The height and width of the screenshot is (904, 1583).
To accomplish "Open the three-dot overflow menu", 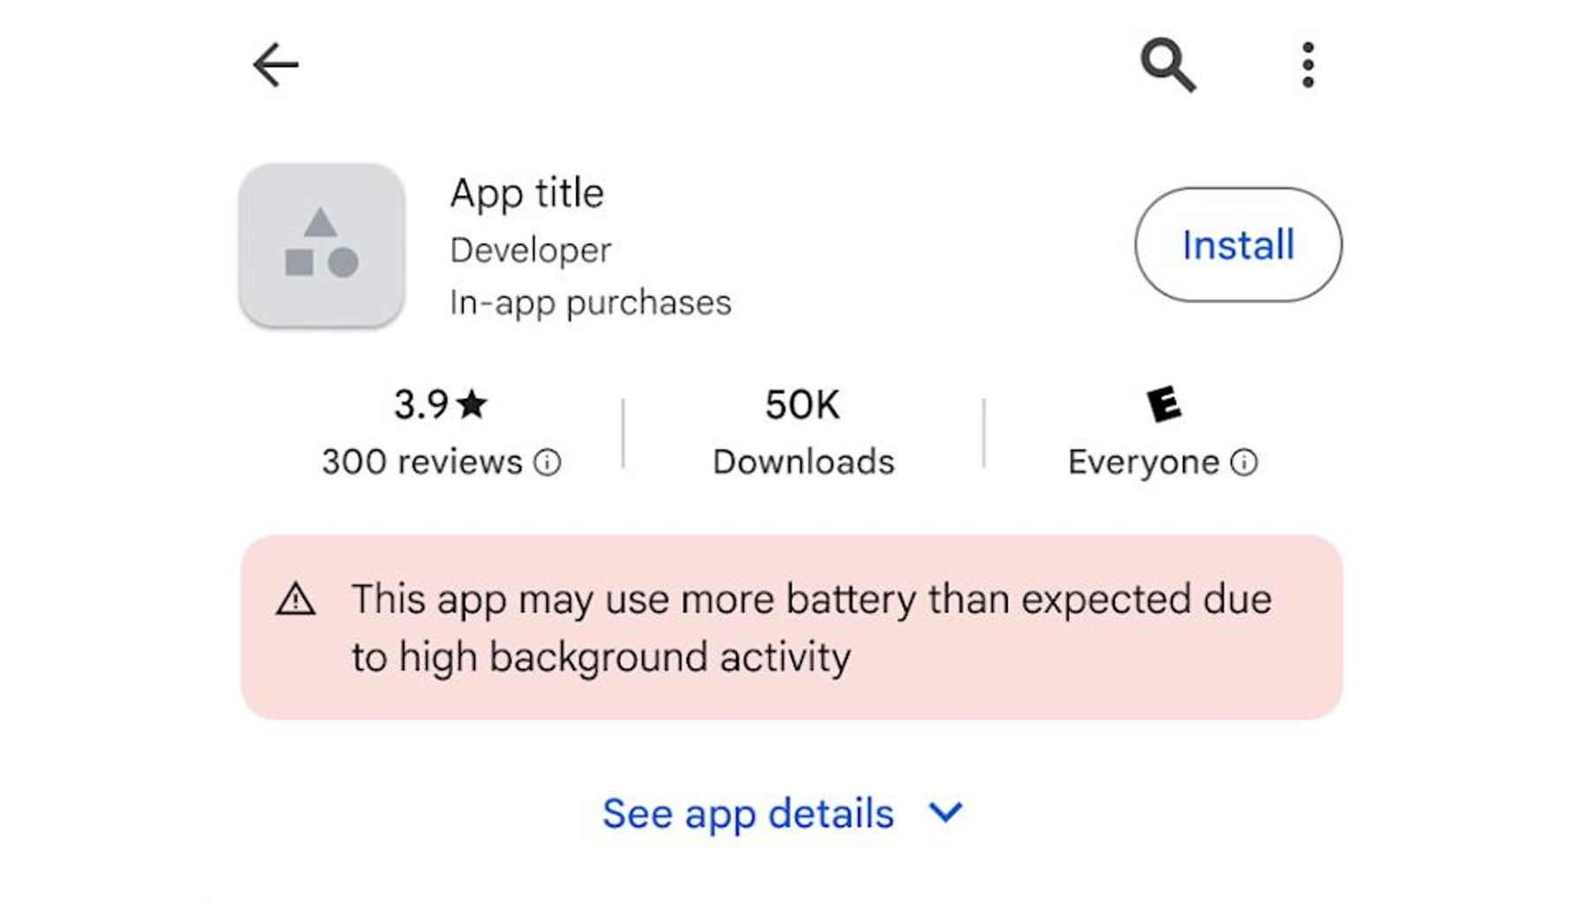I will pyautogui.click(x=1307, y=65).
